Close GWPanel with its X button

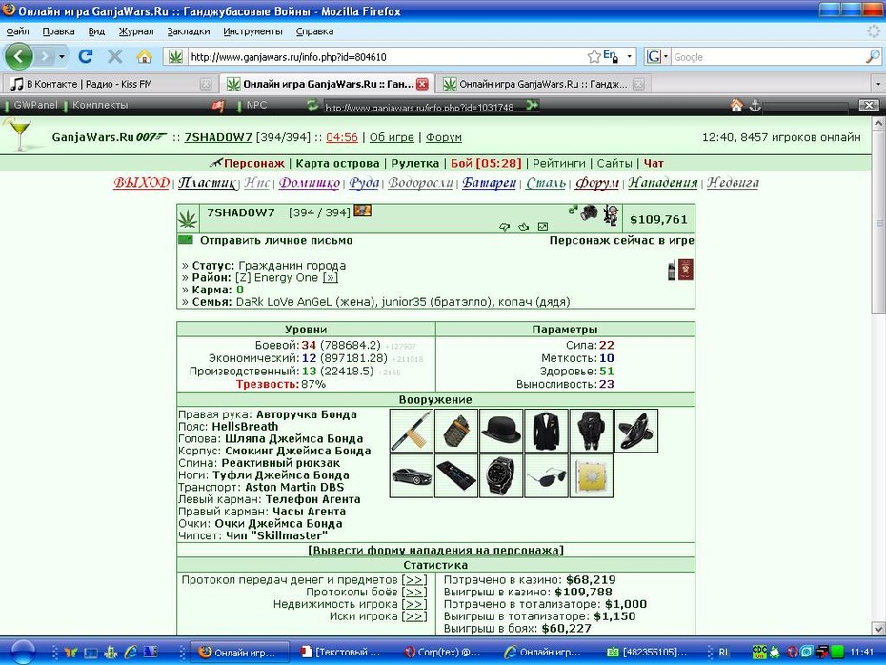point(869,105)
